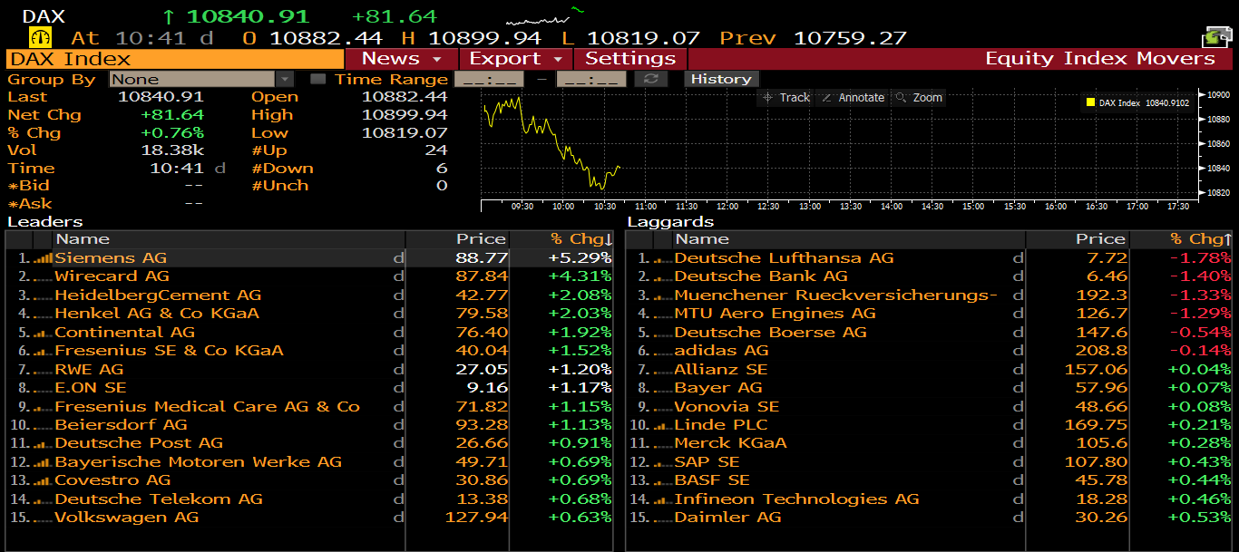
Task: Open Muenchener Rueckversicherungs row in Laggards
Action: pyautogui.click(x=930, y=295)
